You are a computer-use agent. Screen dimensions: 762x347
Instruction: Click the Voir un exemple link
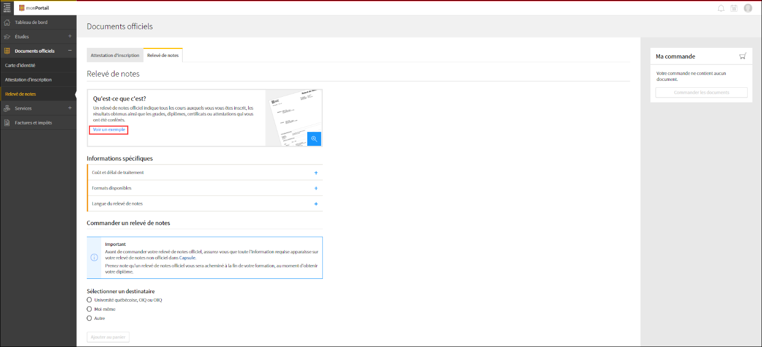tap(109, 130)
